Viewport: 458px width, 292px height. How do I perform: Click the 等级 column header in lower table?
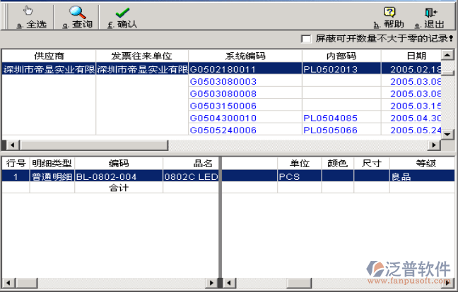(x=424, y=164)
